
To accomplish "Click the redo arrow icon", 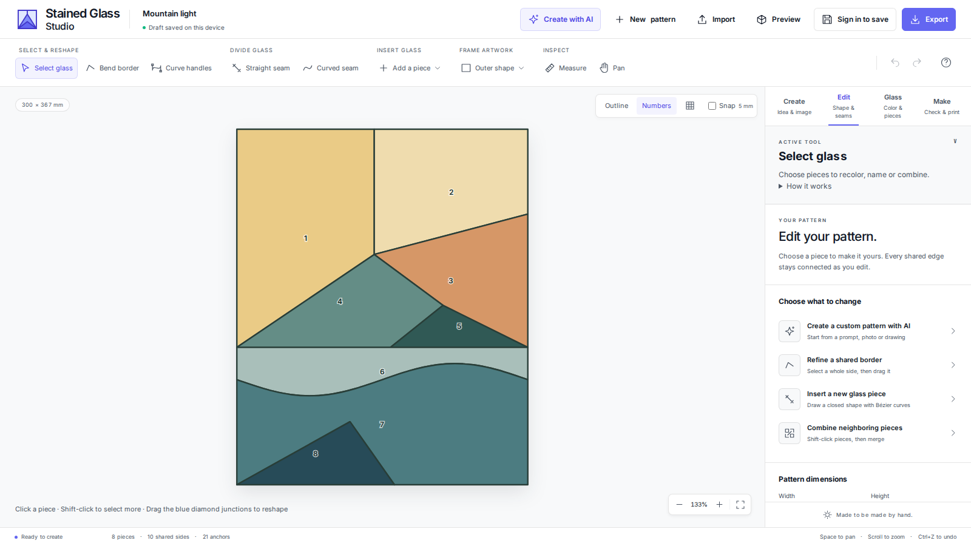I will [x=917, y=62].
